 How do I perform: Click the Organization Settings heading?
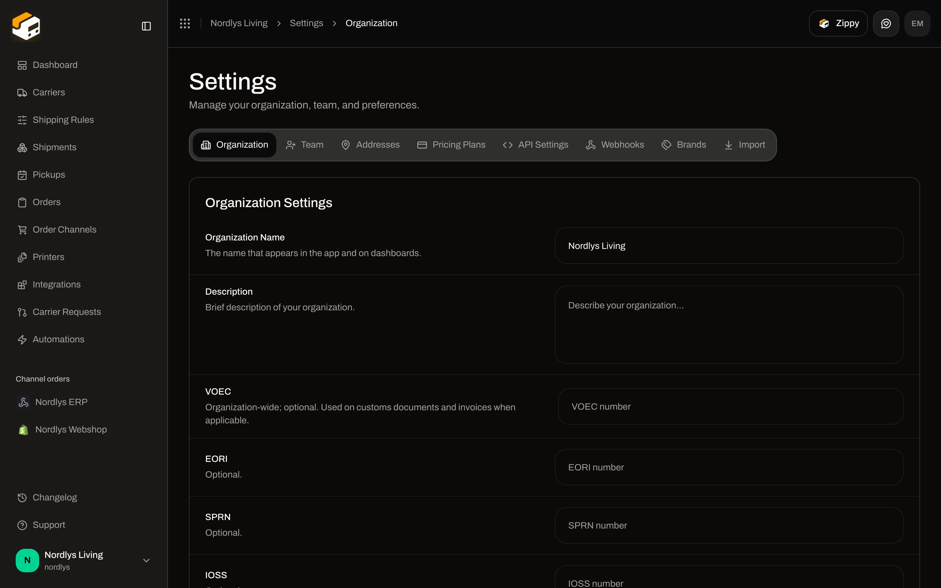269,203
